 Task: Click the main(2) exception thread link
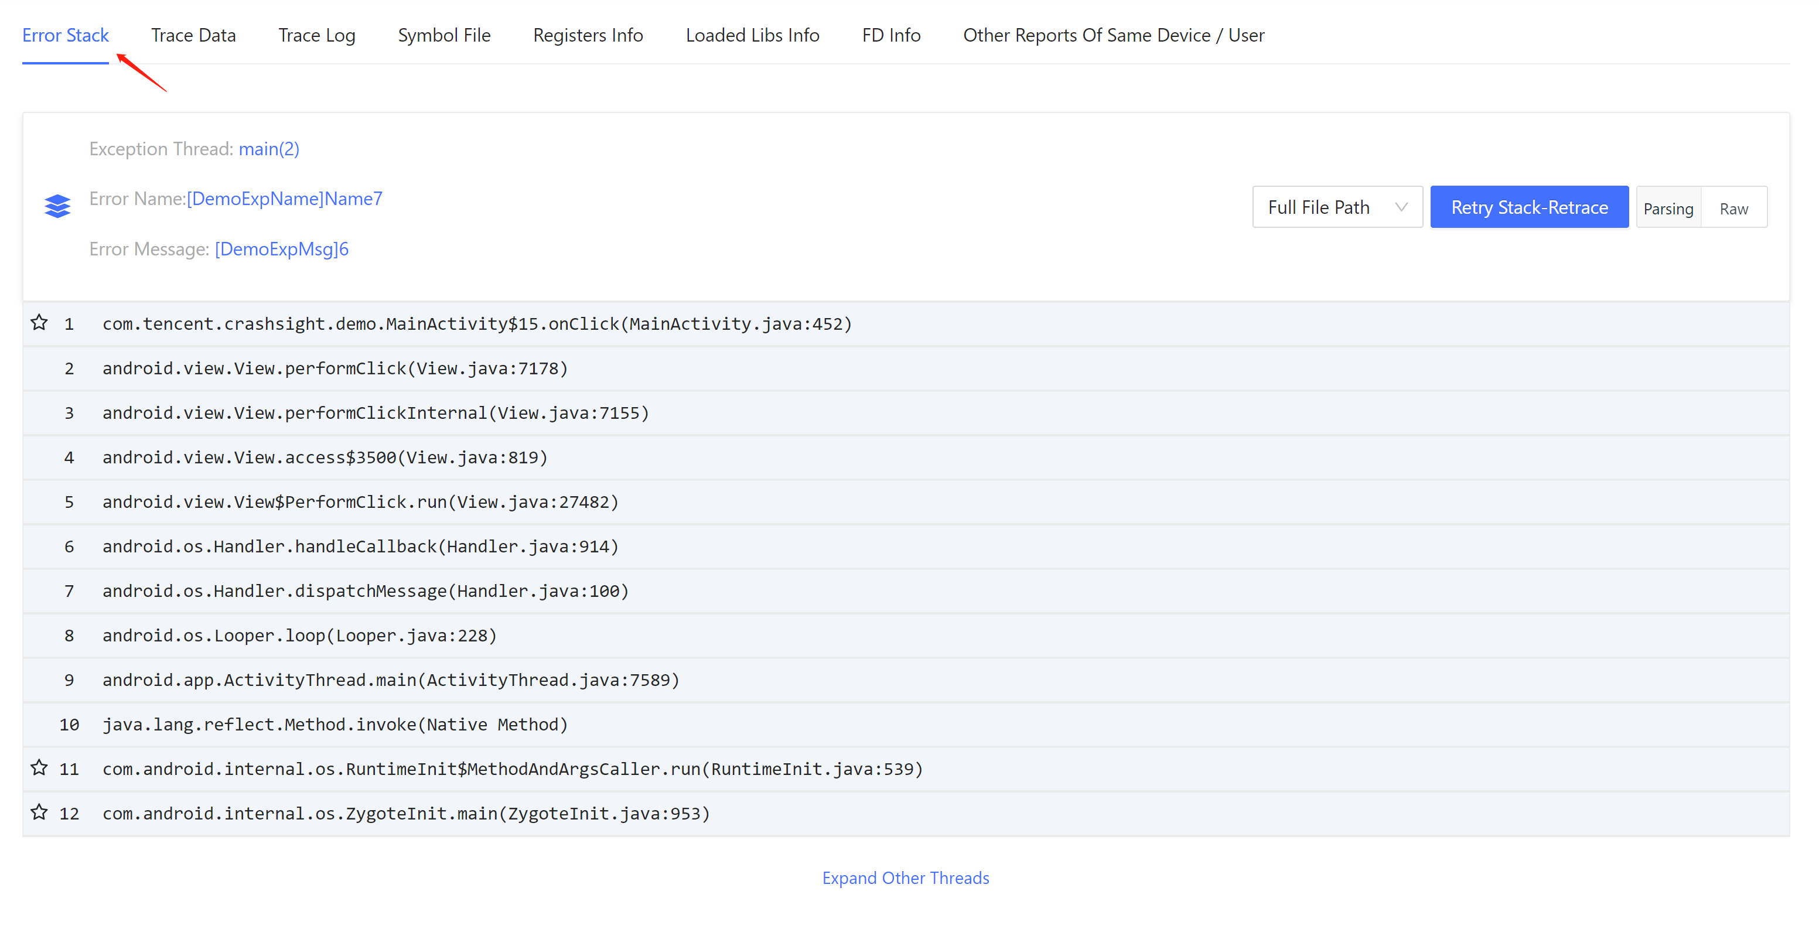[x=269, y=149]
